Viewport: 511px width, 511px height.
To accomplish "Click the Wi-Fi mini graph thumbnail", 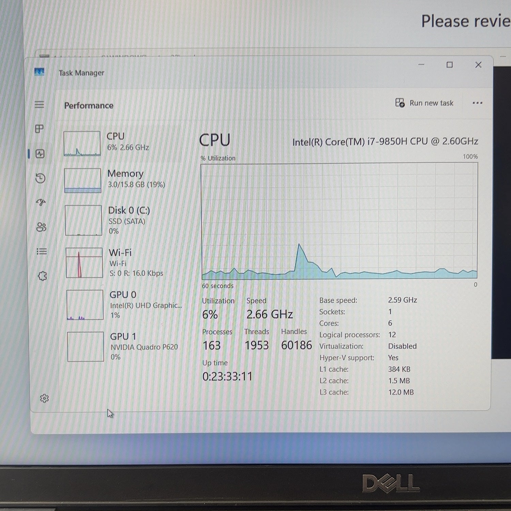I will pos(84,263).
